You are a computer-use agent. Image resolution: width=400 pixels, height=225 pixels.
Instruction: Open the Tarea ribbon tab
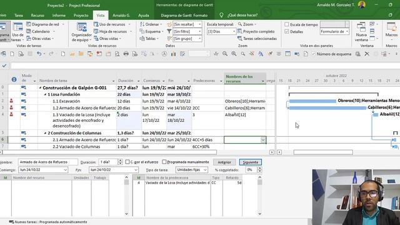pyautogui.click(x=18, y=15)
